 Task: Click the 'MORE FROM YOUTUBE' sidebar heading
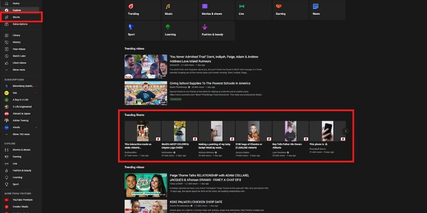click(x=18, y=193)
